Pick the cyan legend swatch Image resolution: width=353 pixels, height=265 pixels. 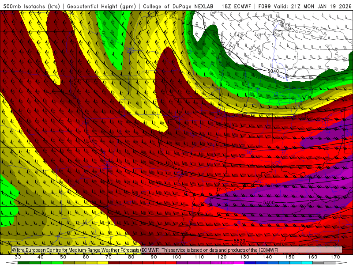(x=307, y=263)
